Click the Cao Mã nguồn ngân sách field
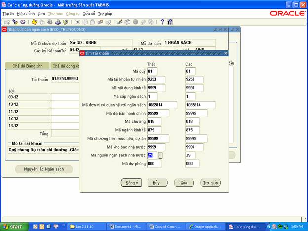The width and height of the screenshot is (308, 231). click(x=191, y=155)
